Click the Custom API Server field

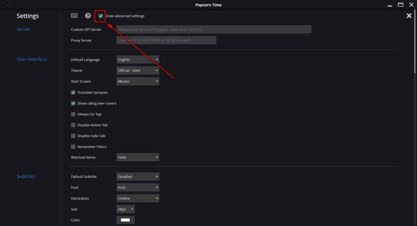(x=214, y=30)
